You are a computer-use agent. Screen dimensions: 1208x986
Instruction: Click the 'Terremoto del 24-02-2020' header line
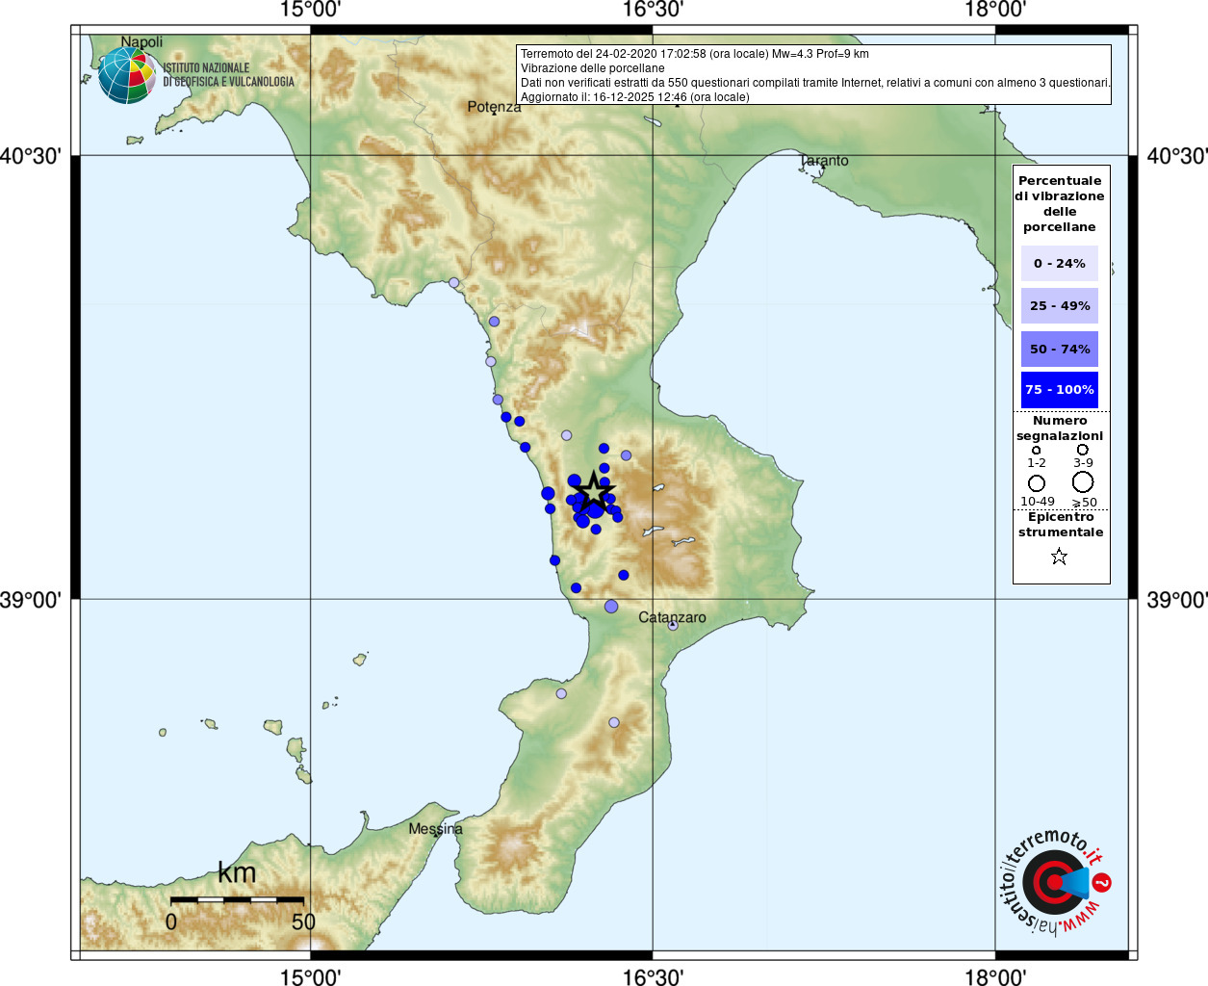coord(695,54)
